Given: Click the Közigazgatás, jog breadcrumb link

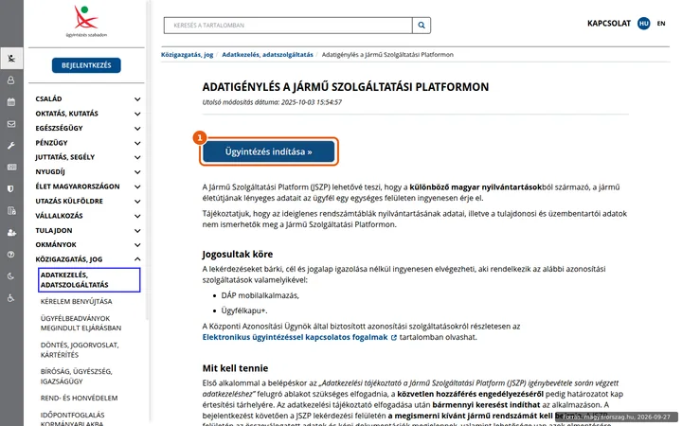Looking at the screenshot, I should click(187, 55).
